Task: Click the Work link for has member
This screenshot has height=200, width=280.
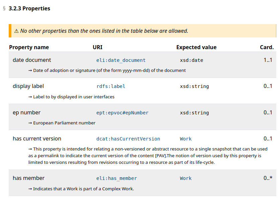Action: [x=186, y=178]
